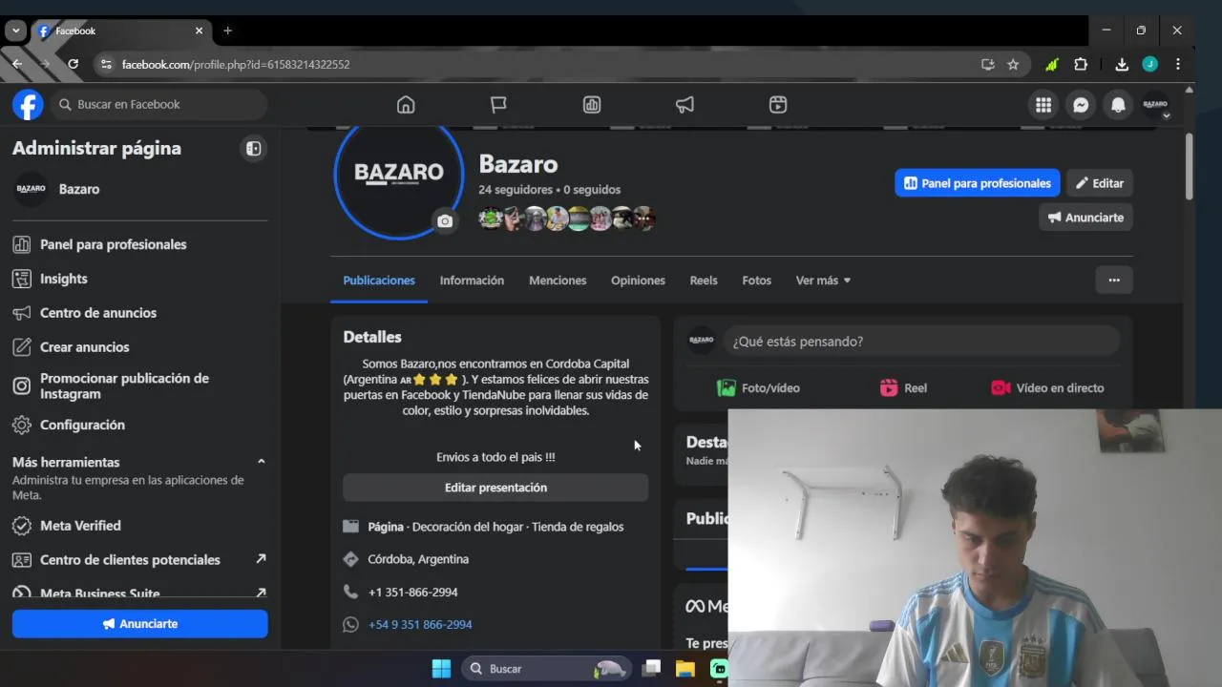Open Chrome downloads icon
The image size is (1222, 687).
1122,64
